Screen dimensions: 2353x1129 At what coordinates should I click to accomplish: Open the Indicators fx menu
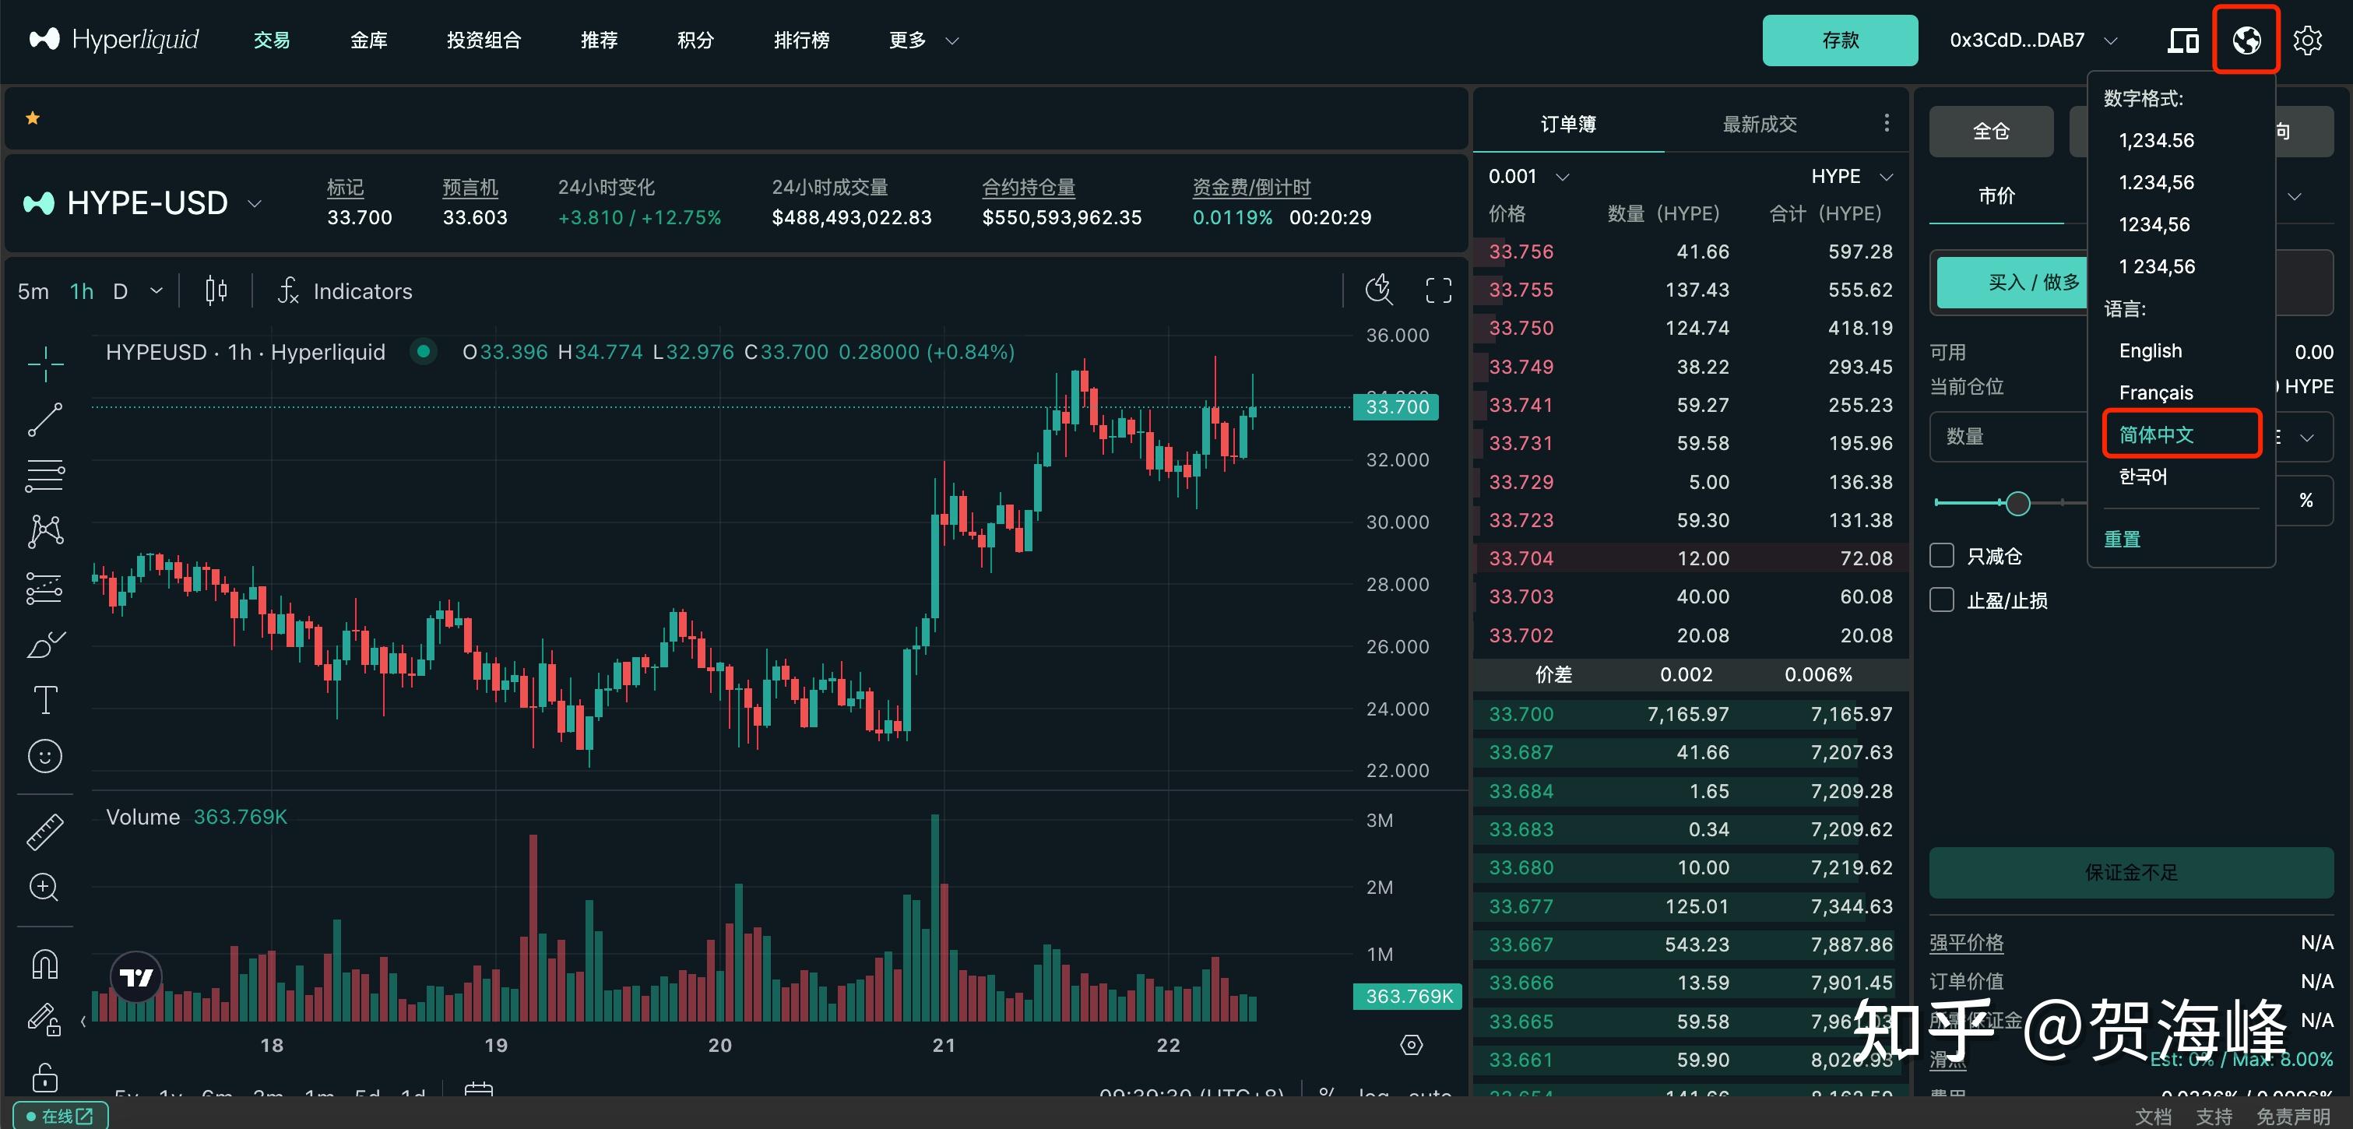coord(344,291)
